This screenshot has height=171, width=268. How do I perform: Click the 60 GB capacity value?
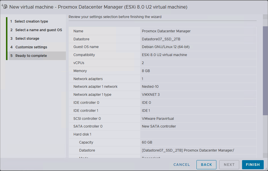click(x=147, y=142)
